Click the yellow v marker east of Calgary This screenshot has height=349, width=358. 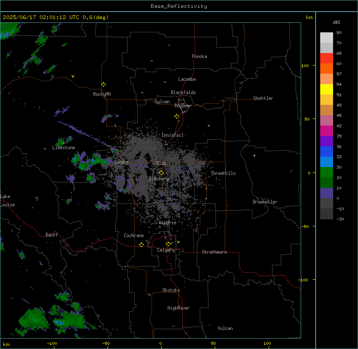pyautogui.click(x=178, y=242)
